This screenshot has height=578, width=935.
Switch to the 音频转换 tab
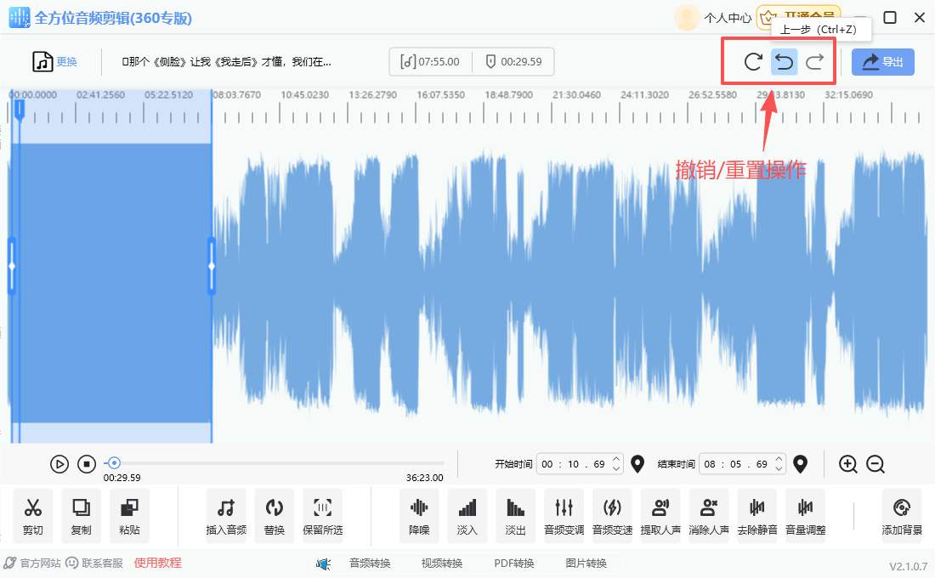click(x=370, y=563)
